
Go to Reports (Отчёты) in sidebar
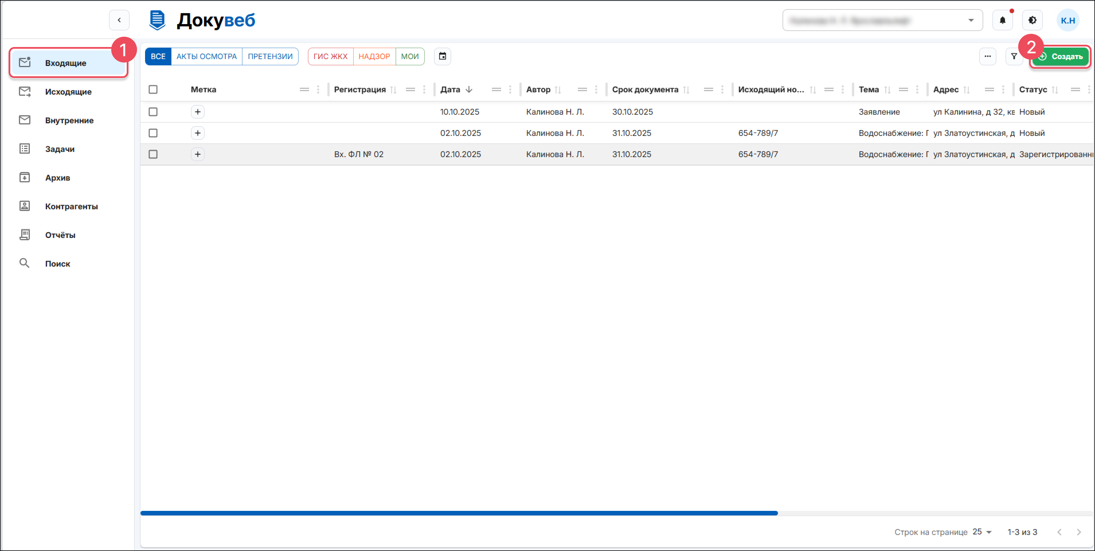[60, 235]
